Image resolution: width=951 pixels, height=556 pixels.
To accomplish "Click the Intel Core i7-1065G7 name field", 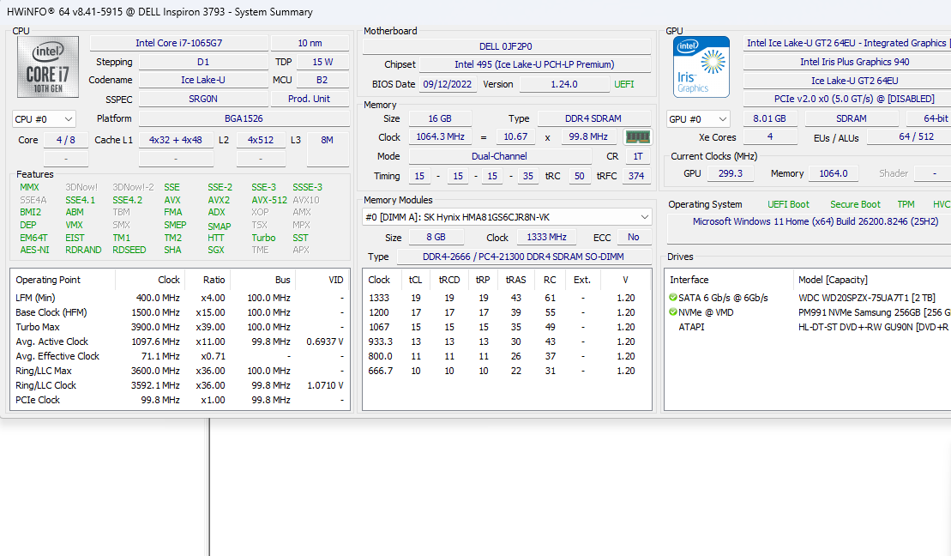I will (179, 43).
